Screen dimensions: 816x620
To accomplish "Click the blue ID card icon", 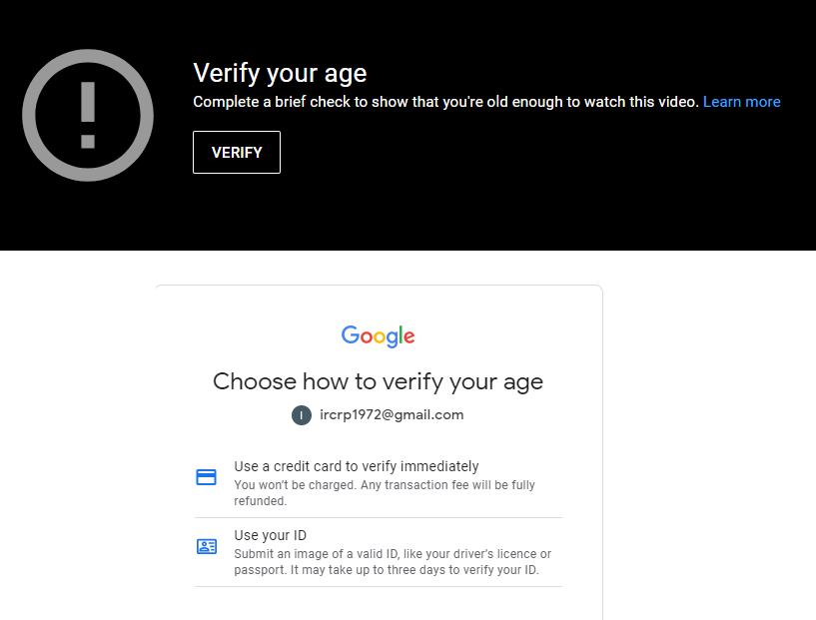I will click(207, 546).
